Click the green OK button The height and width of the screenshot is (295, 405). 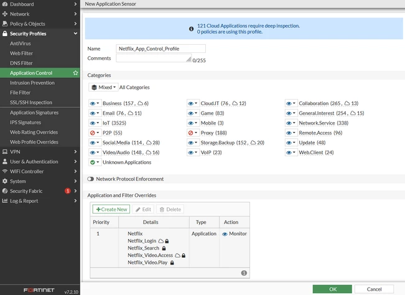pos(332,289)
